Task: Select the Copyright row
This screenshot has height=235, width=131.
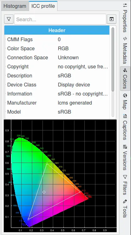Action: (57, 66)
